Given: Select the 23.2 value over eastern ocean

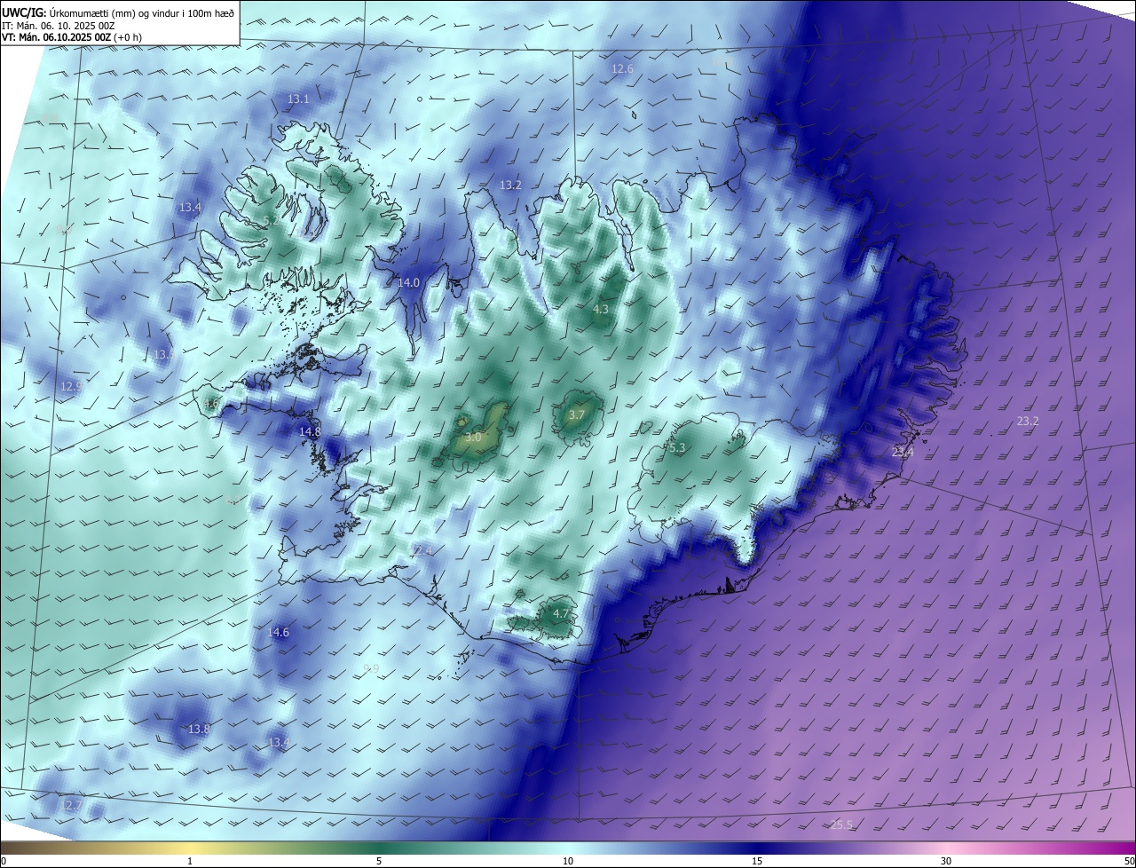Looking at the screenshot, I should tap(1028, 421).
